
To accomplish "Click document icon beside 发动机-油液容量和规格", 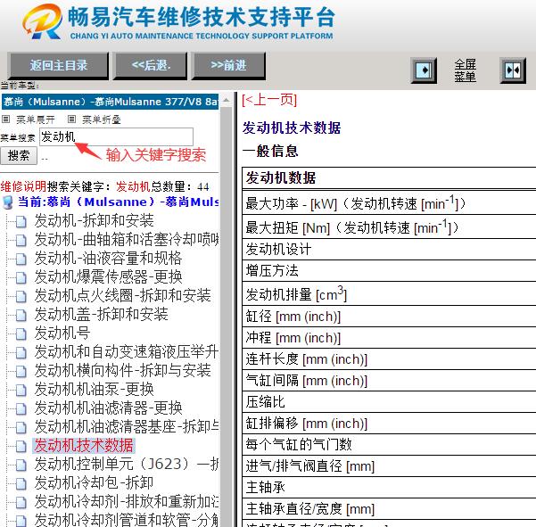I will 21,259.
